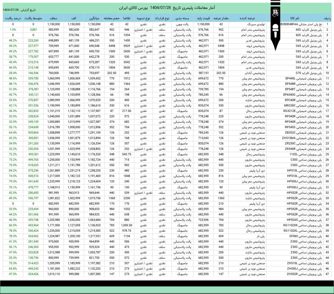Click competition average value 5,881
Screen dimensions: 334x294
click(34, 30)
